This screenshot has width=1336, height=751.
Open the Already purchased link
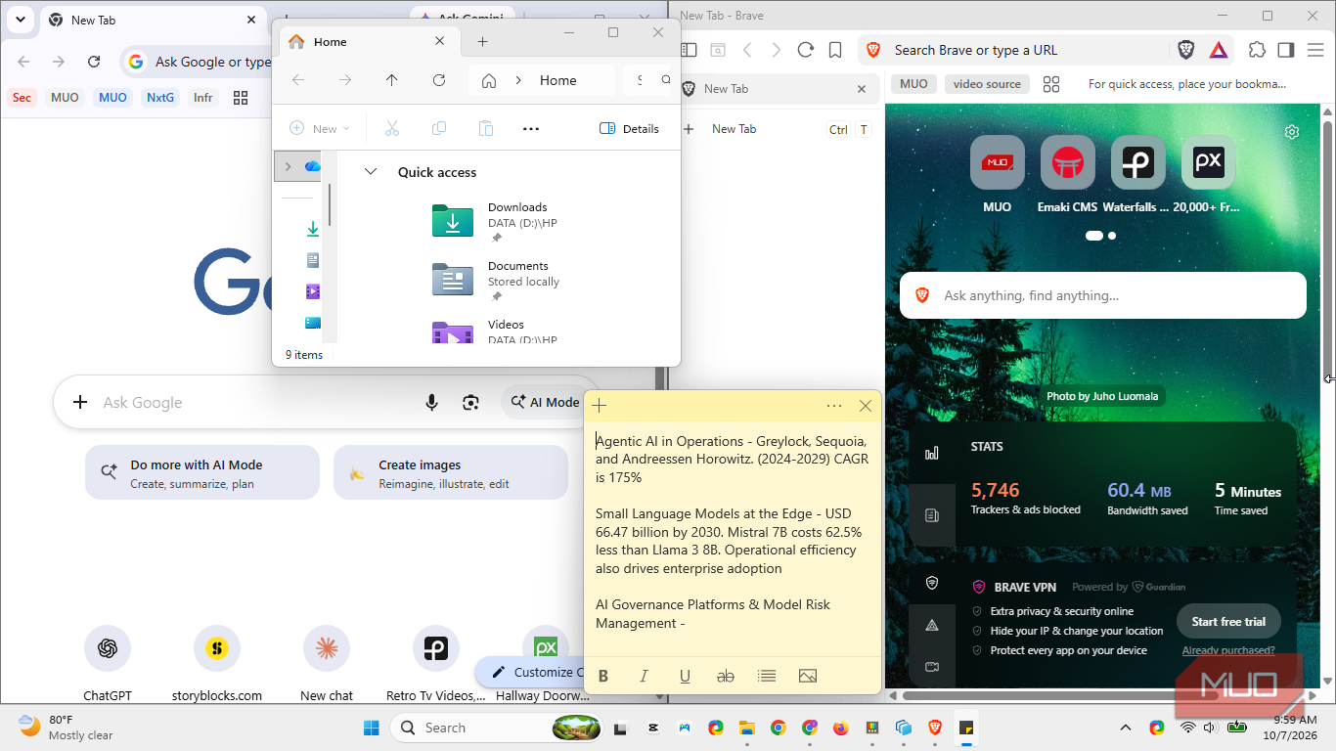(x=1228, y=650)
